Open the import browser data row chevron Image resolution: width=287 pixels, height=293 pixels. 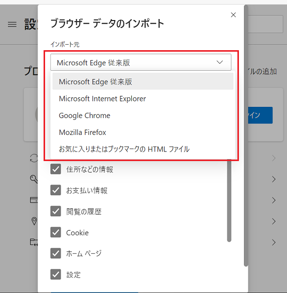pyautogui.click(x=274, y=242)
